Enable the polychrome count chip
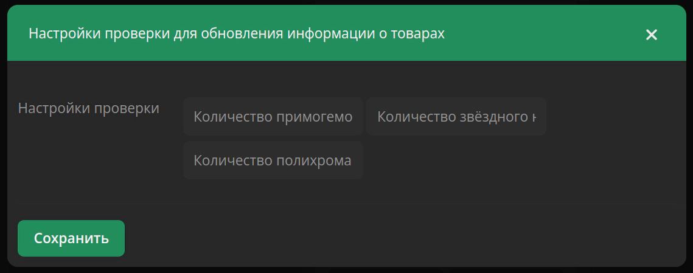693x273 pixels. pos(273,161)
